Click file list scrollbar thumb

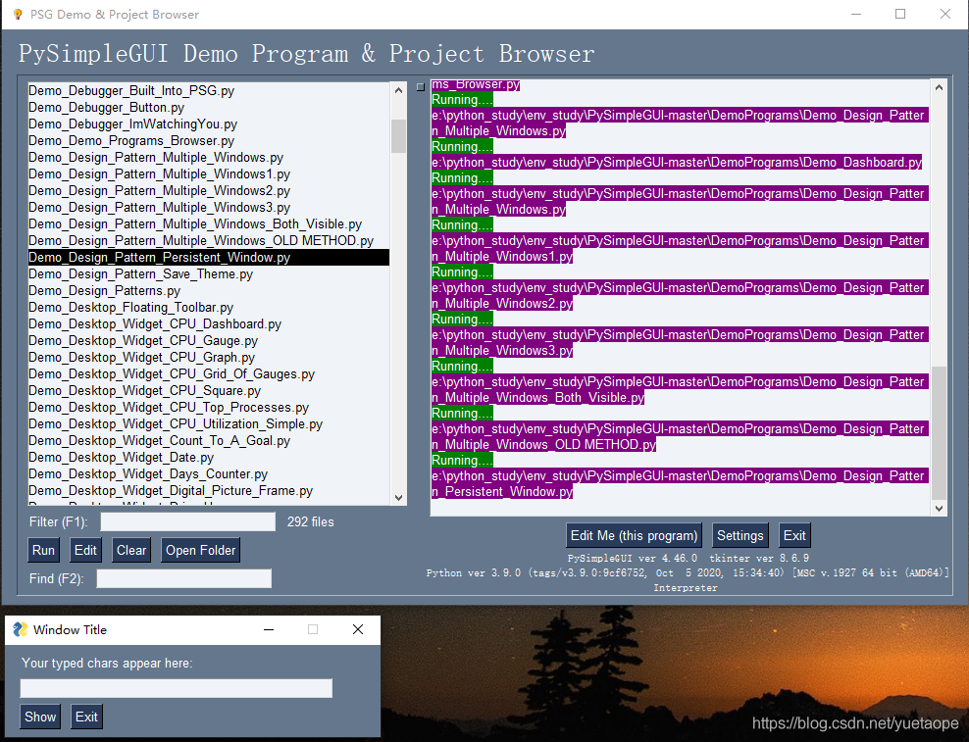[x=398, y=136]
